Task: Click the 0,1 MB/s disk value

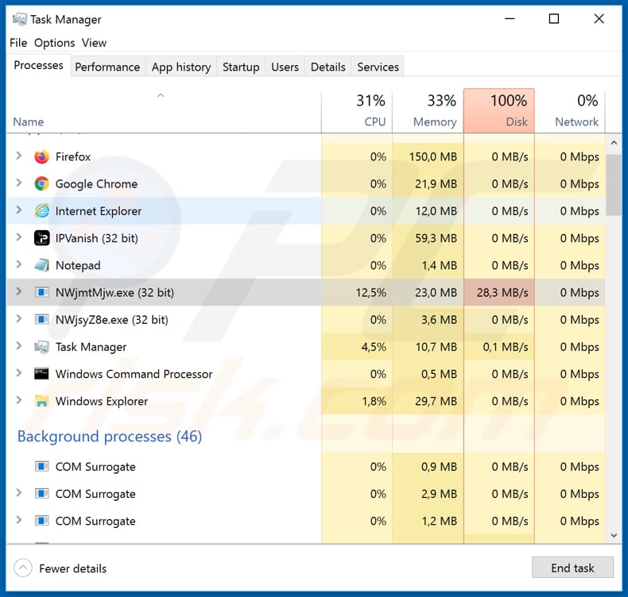Action: tap(506, 347)
